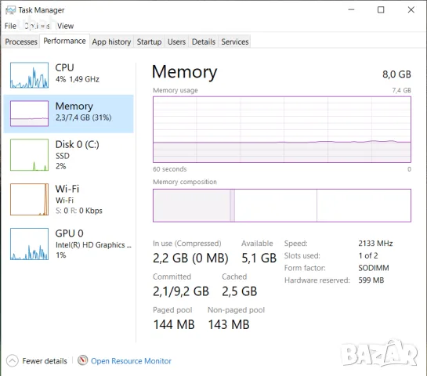
Task: Switch to the Processes tab
Action: pyautogui.click(x=21, y=42)
